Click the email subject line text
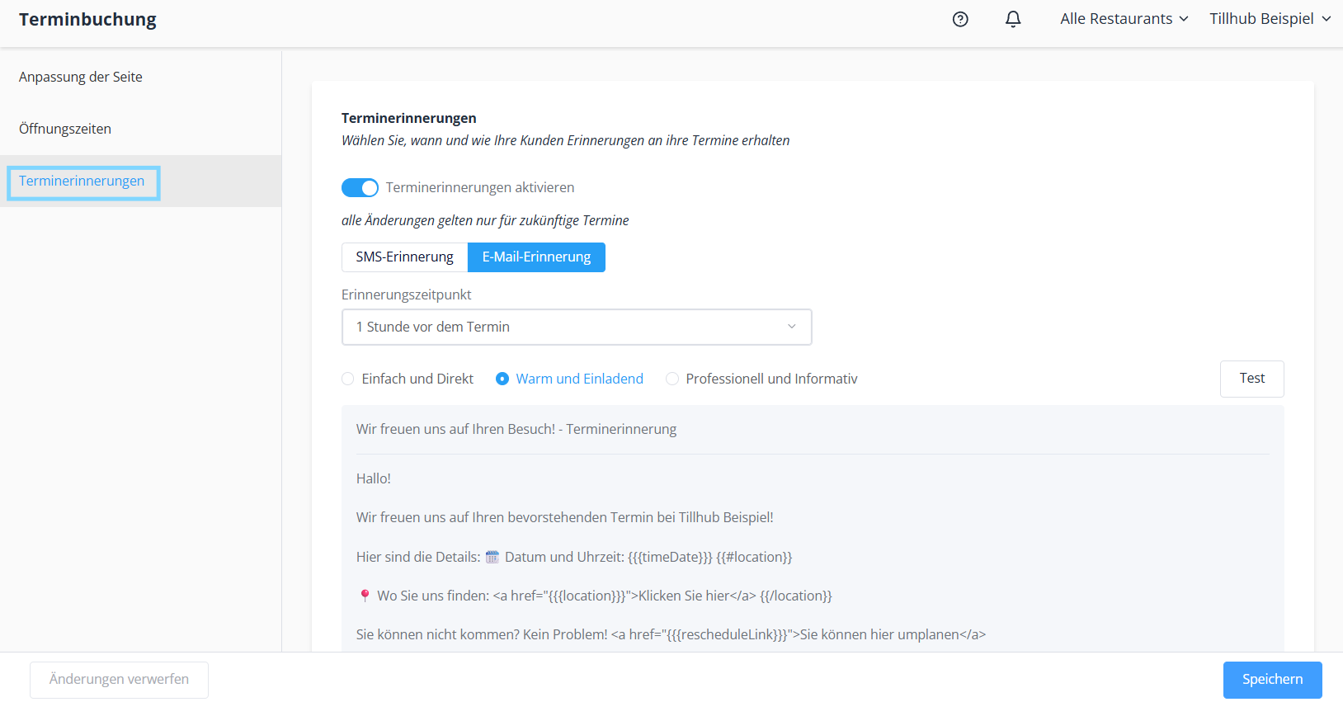 pos(516,429)
